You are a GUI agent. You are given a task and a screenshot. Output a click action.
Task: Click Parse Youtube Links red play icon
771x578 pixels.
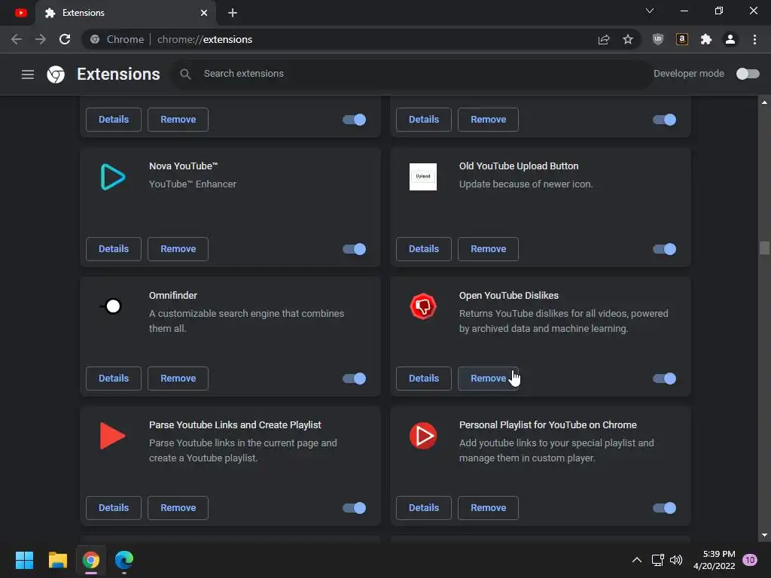click(113, 436)
